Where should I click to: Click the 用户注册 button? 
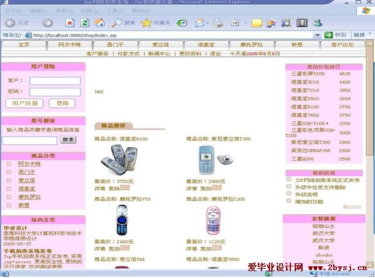click(x=25, y=103)
